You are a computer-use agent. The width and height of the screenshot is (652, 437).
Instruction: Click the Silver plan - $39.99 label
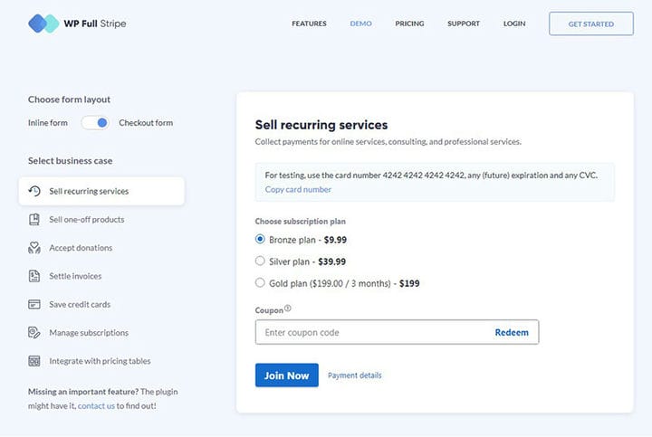[x=307, y=261]
